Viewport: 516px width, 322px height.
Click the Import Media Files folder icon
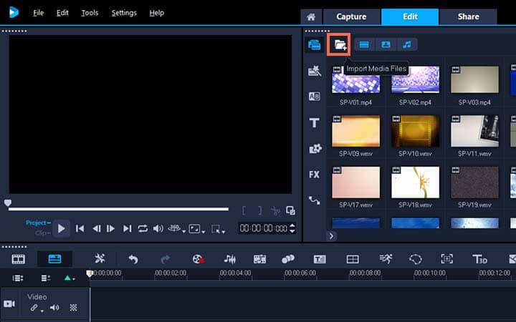340,45
